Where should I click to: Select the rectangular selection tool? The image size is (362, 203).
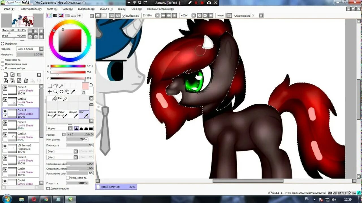point(49,86)
